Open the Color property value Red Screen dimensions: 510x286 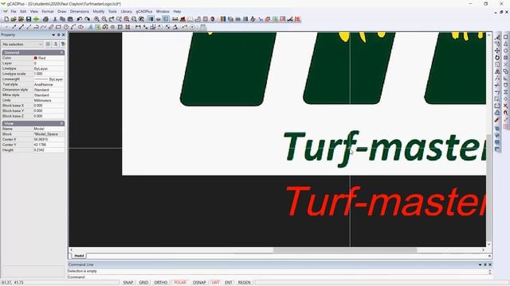49,58
